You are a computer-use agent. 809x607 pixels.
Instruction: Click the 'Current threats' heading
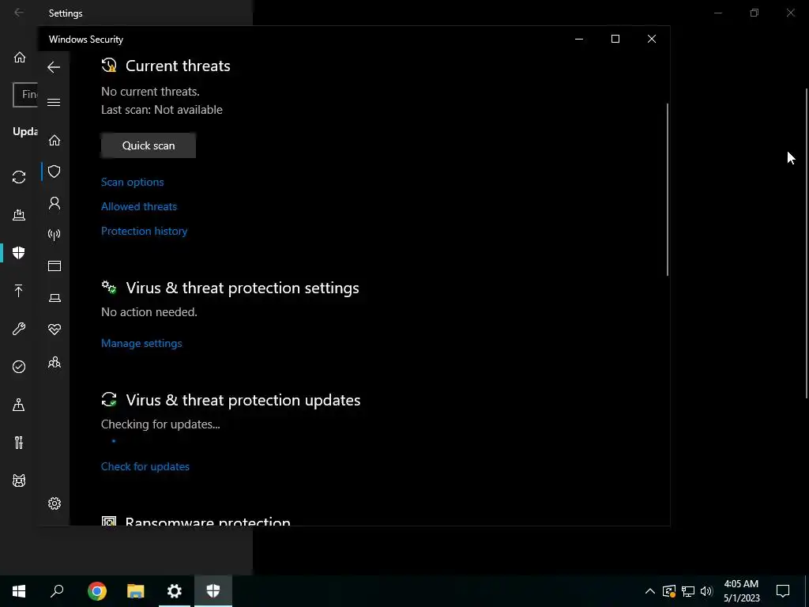coord(178,66)
